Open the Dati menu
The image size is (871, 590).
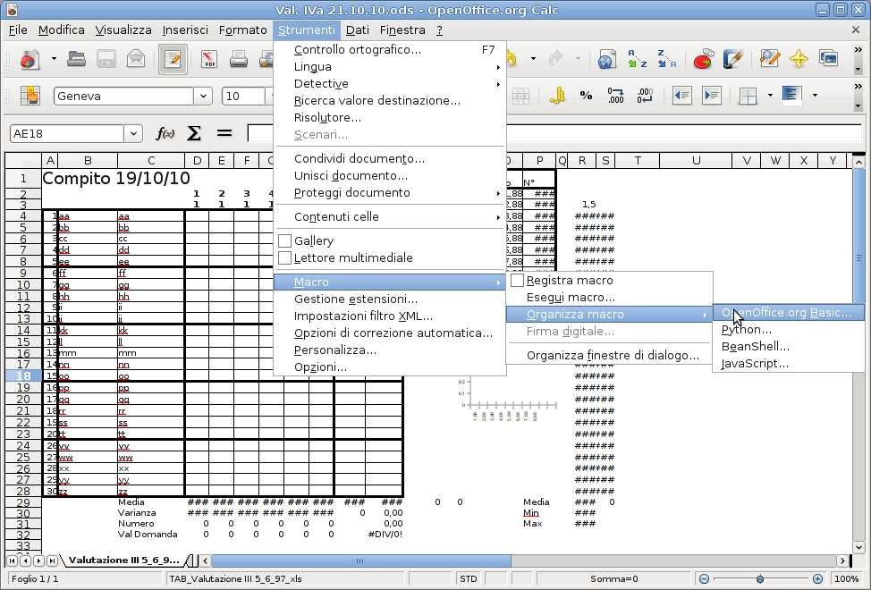(357, 30)
